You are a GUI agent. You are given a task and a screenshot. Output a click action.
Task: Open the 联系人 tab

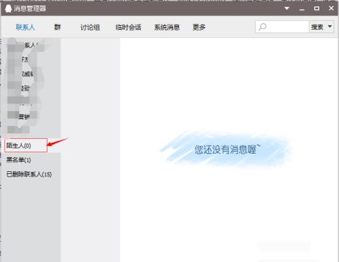25,27
